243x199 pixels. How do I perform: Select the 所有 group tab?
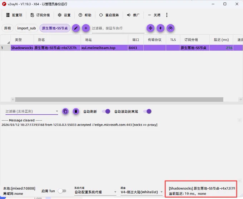click(x=8, y=28)
